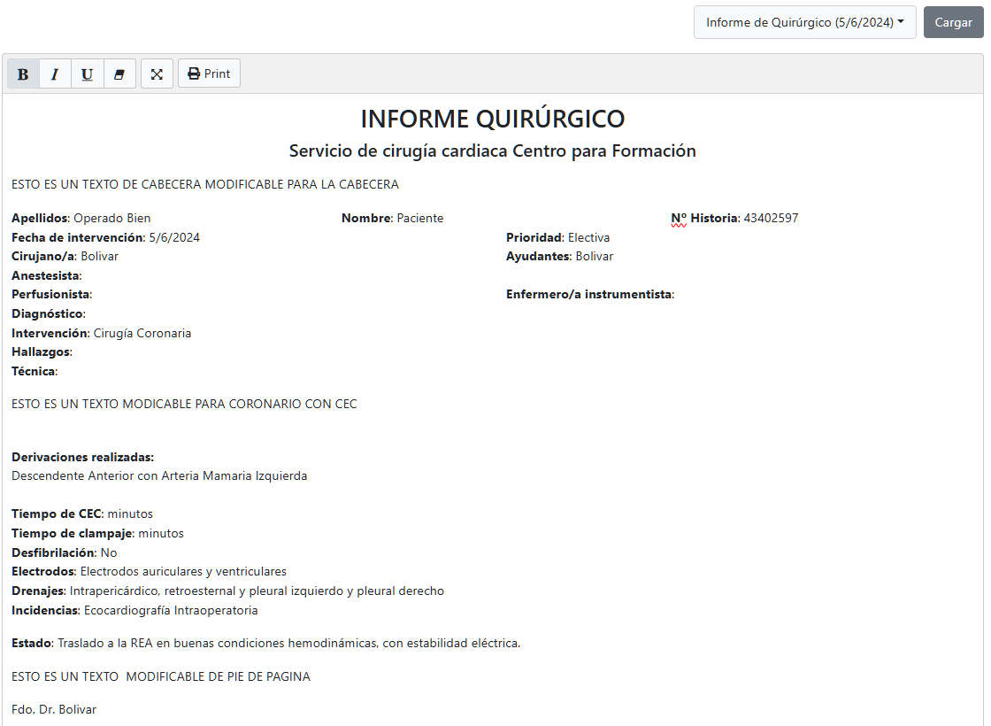This screenshot has width=991, height=726.
Task: Open the Informe de Quirúrgico dropdown
Action: coord(804,22)
